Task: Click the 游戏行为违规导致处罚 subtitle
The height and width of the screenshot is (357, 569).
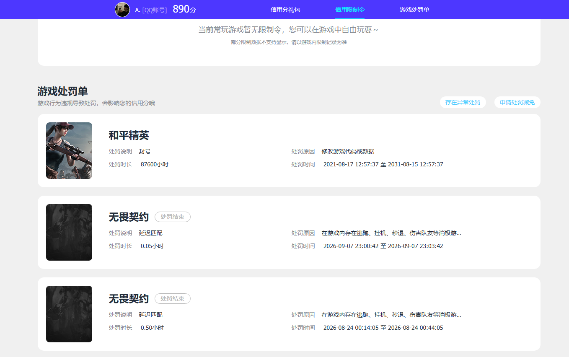Action: tap(96, 103)
